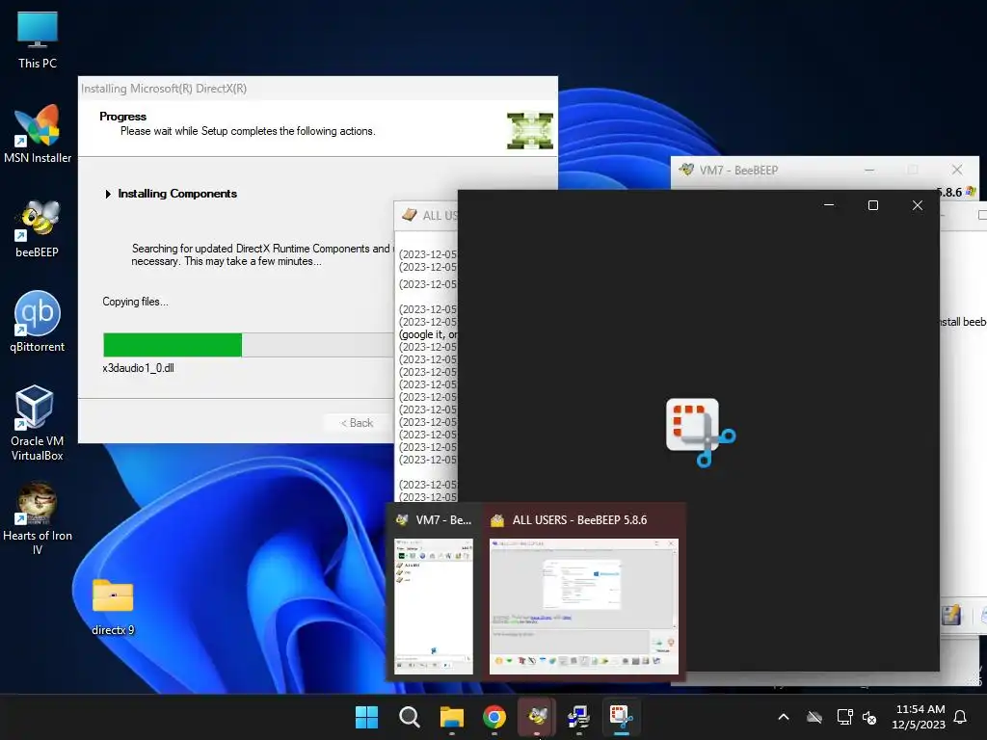Select the MSN Installer desktop shortcut

38,133
